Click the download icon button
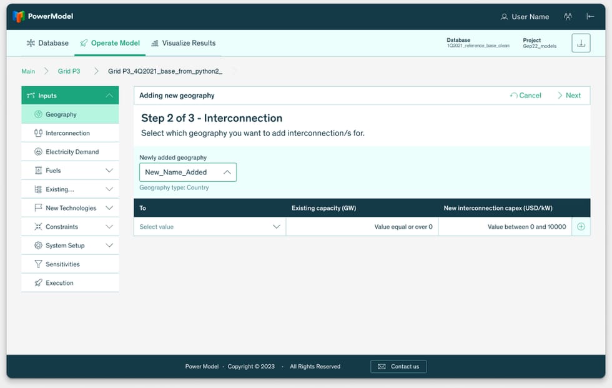Viewport: 612px width, 388px height. pyautogui.click(x=581, y=43)
